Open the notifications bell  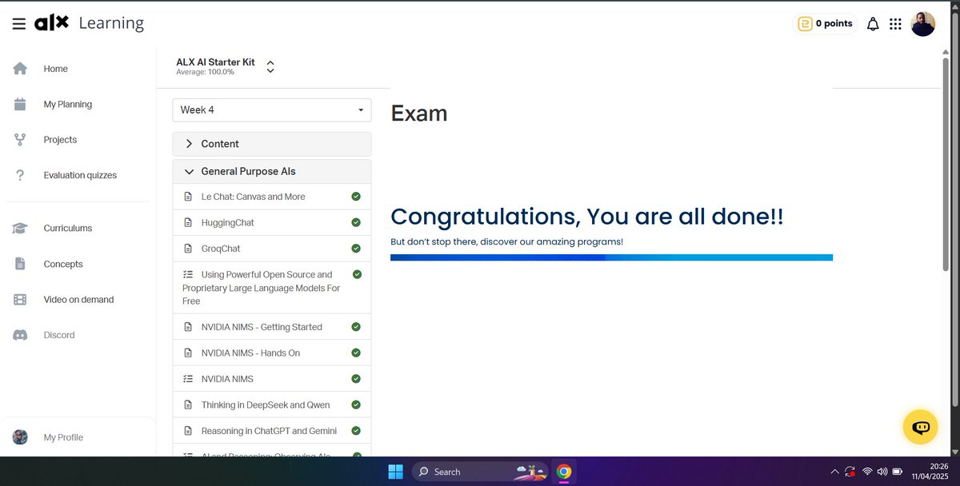(873, 24)
